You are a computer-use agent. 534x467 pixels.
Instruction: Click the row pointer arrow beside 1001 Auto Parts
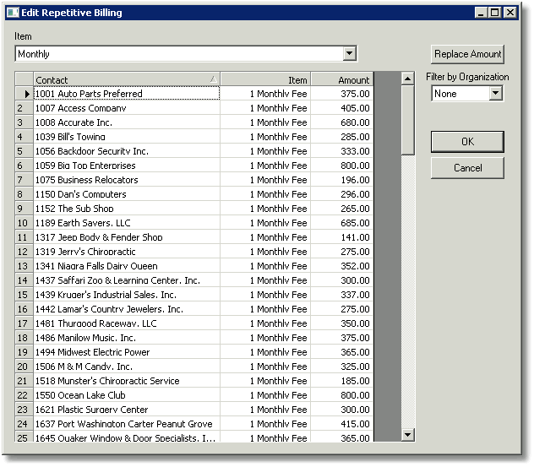[27, 94]
